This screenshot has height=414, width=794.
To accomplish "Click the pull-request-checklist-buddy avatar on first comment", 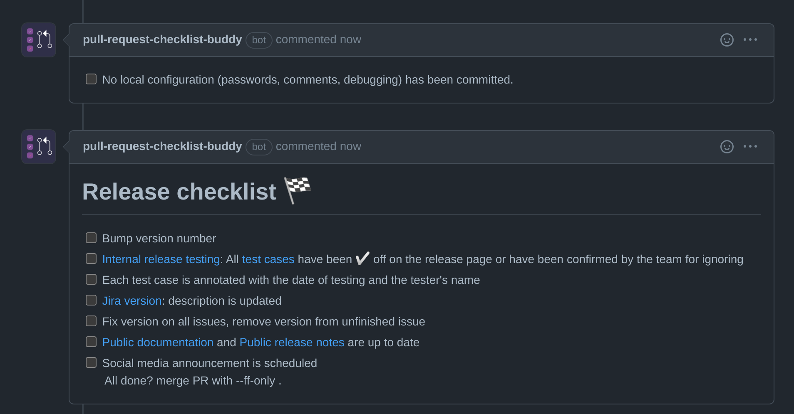I will (38, 39).
